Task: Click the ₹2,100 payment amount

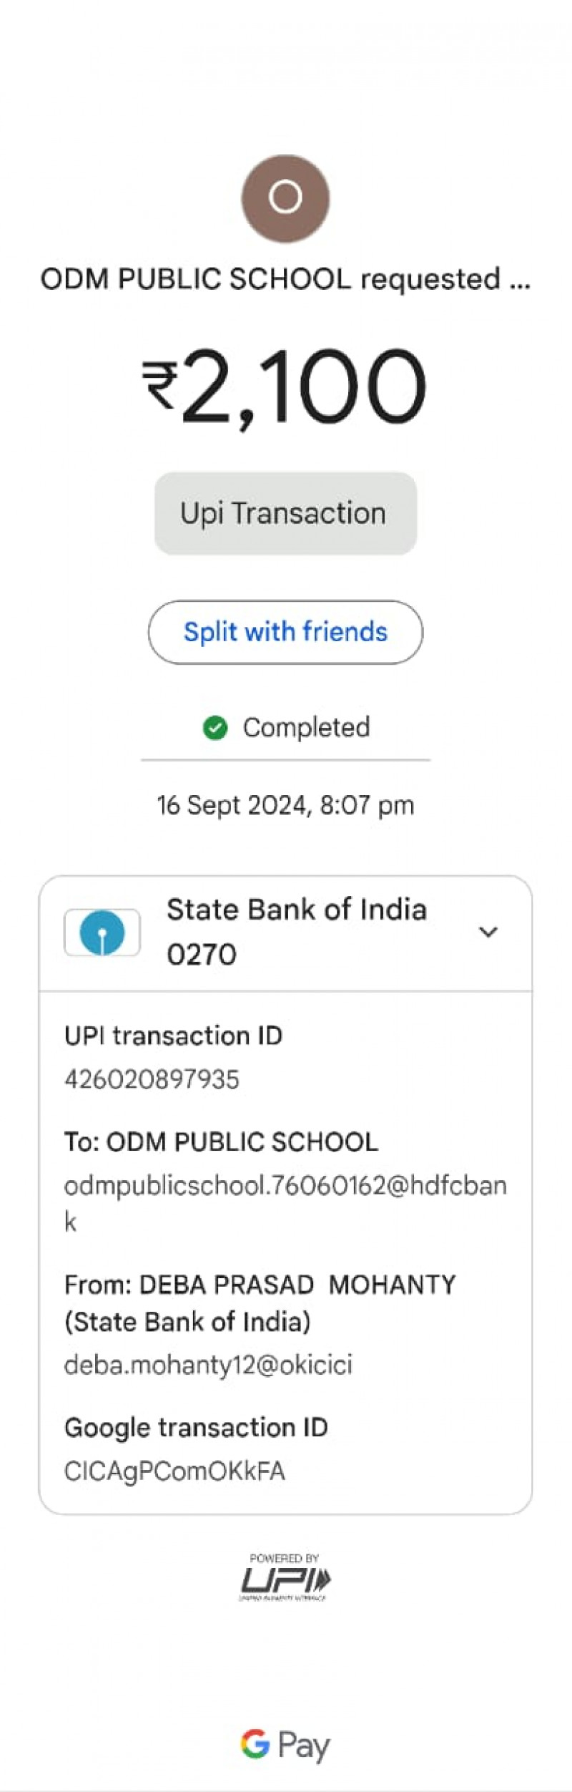Action: (x=285, y=386)
